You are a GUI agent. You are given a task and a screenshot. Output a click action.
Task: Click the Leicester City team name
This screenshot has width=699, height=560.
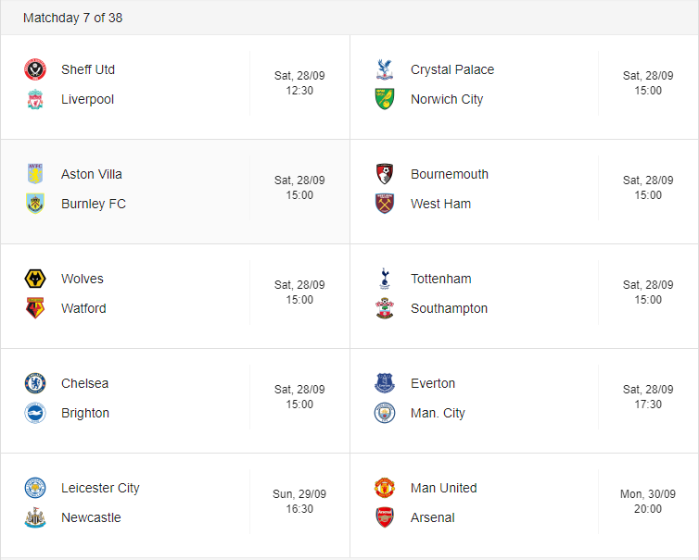pos(100,488)
